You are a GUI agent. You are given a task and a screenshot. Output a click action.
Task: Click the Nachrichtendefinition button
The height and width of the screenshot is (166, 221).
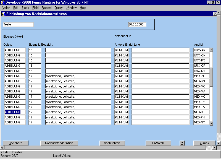(59, 143)
